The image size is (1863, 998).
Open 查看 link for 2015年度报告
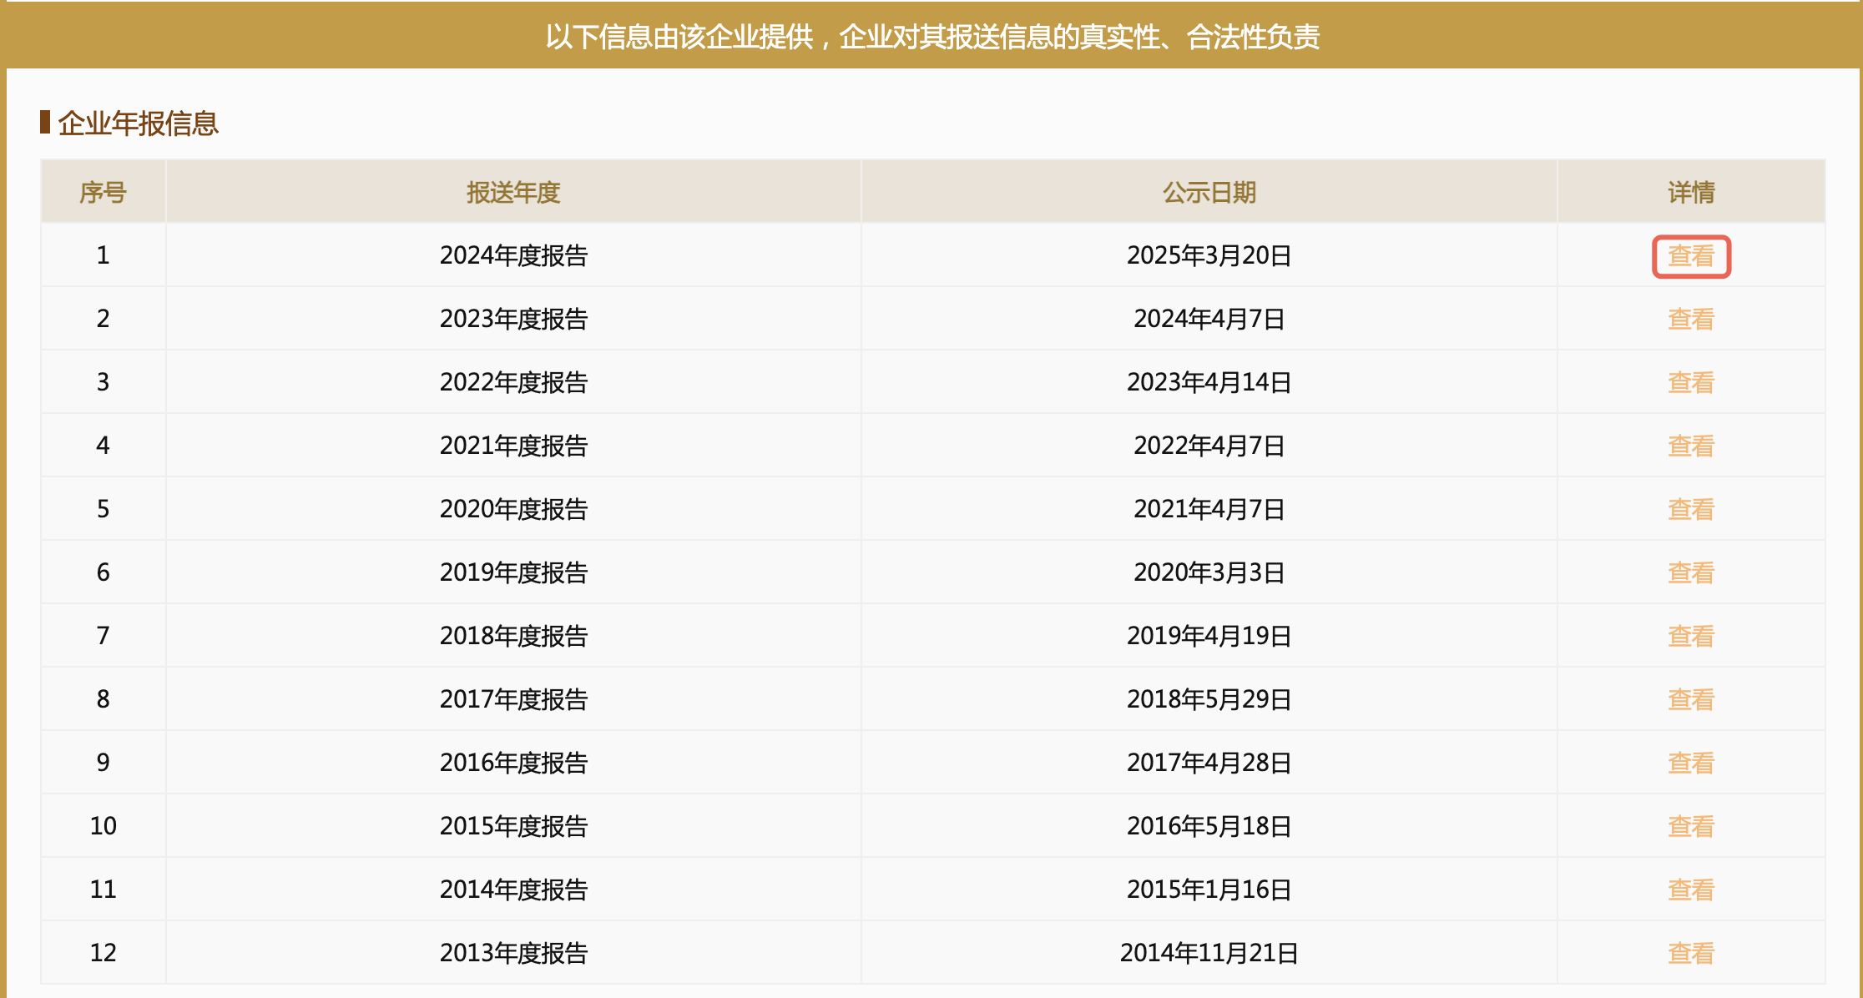click(1691, 827)
